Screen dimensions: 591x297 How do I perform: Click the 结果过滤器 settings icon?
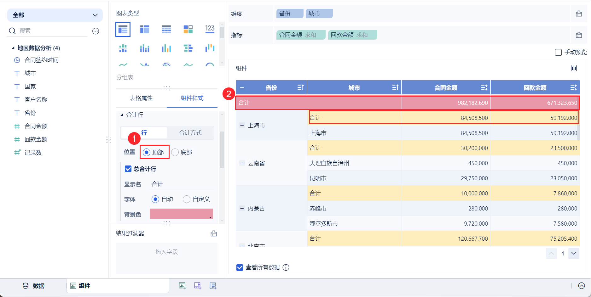[x=214, y=233]
